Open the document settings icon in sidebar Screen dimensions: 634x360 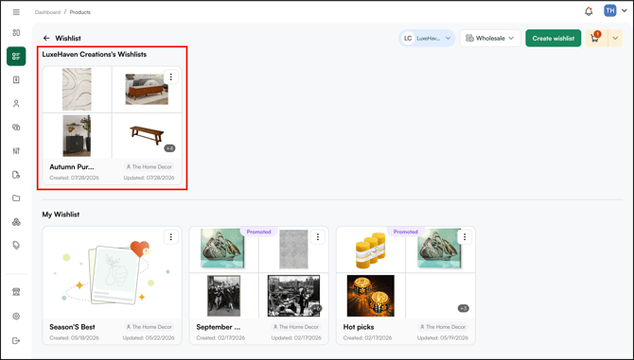click(16, 175)
